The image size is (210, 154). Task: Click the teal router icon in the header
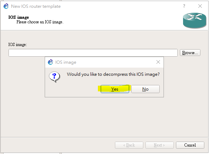194,20
